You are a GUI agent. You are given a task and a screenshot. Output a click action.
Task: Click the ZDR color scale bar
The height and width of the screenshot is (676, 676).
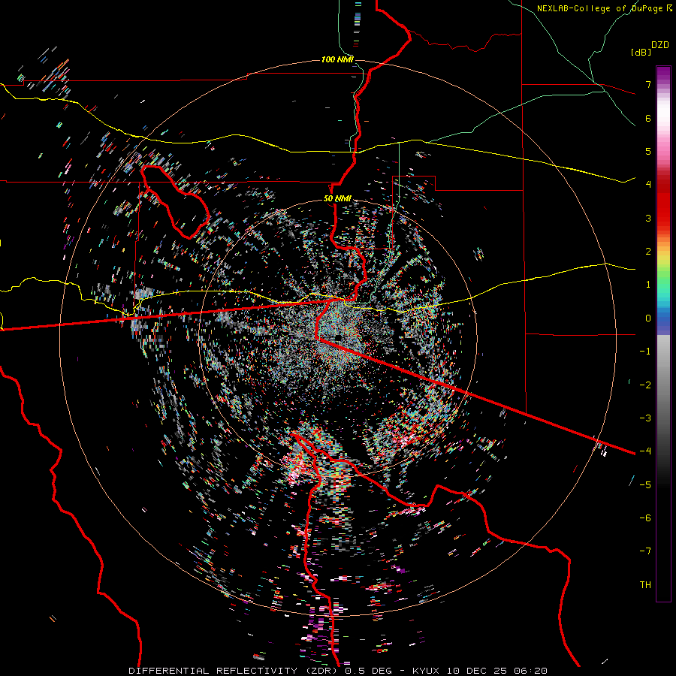[x=663, y=333]
